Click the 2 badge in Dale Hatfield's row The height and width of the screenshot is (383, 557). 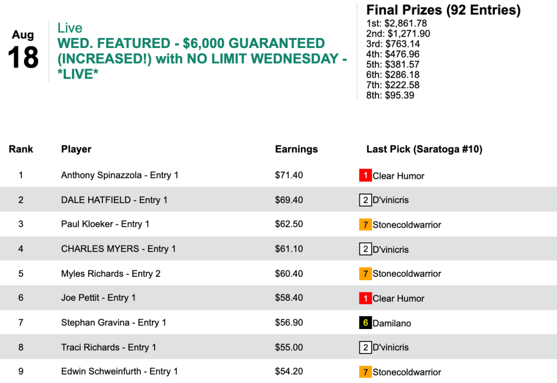click(x=365, y=200)
